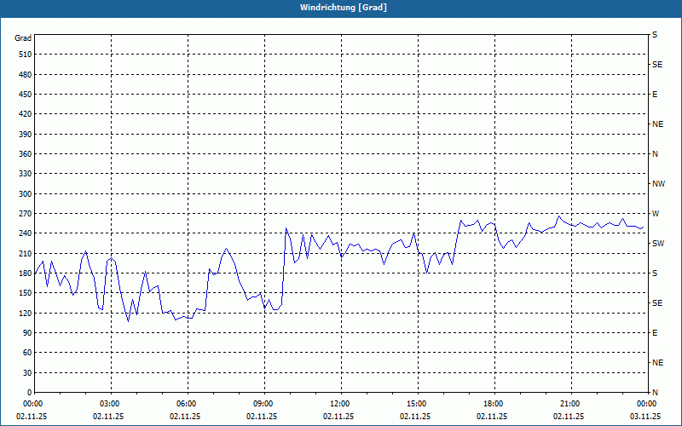The width and height of the screenshot is (682, 426).
Task: Click the chart title 'Windrichtung [Grad]'
Action: 344,8
